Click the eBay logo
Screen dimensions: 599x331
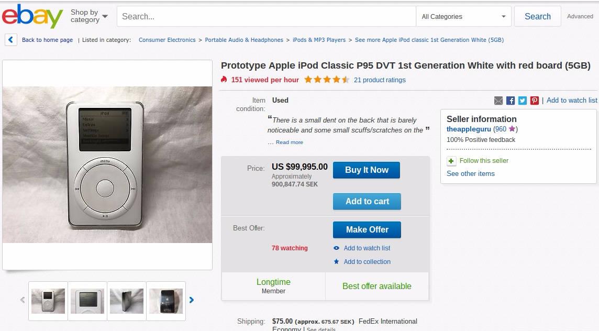click(x=32, y=16)
